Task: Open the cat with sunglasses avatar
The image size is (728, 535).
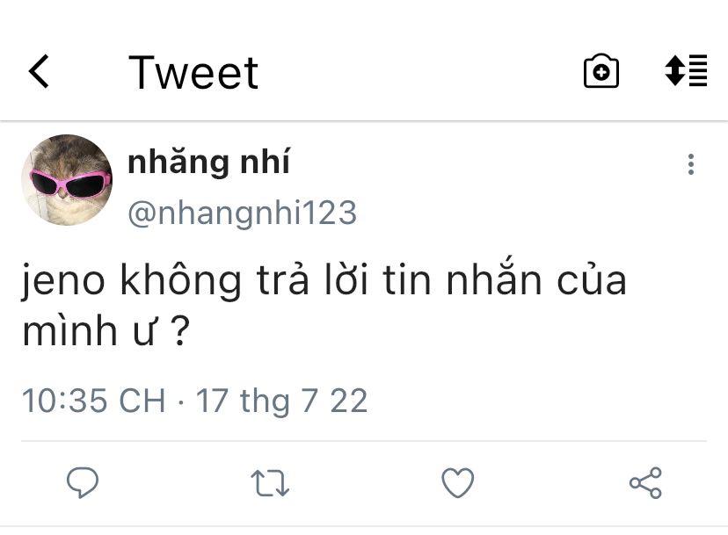Action: 67,180
